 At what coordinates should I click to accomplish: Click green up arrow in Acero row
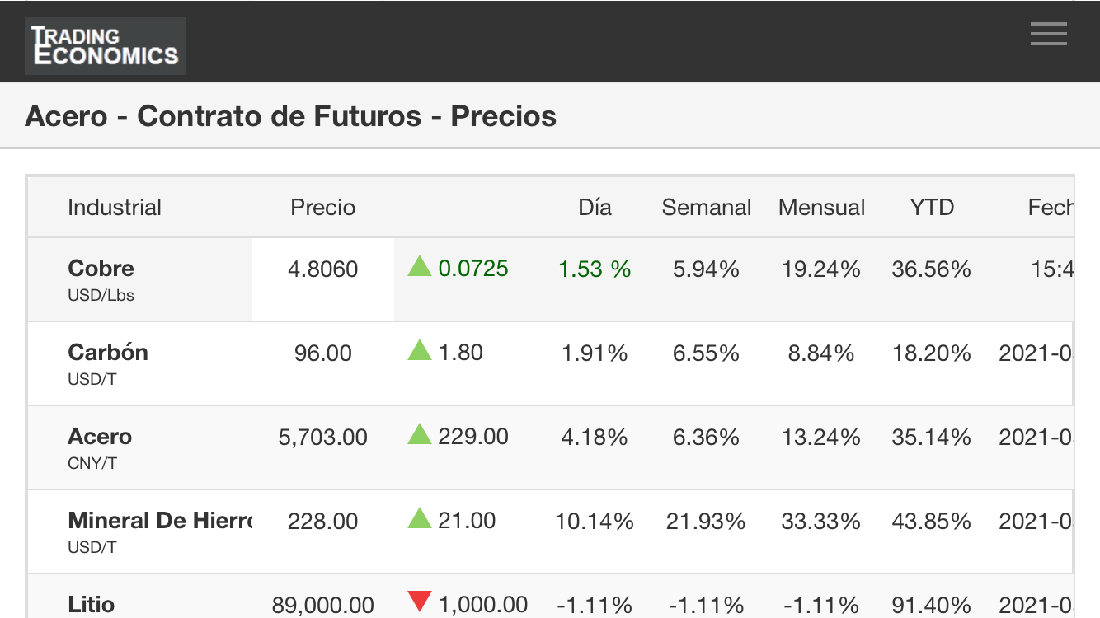[420, 434]
